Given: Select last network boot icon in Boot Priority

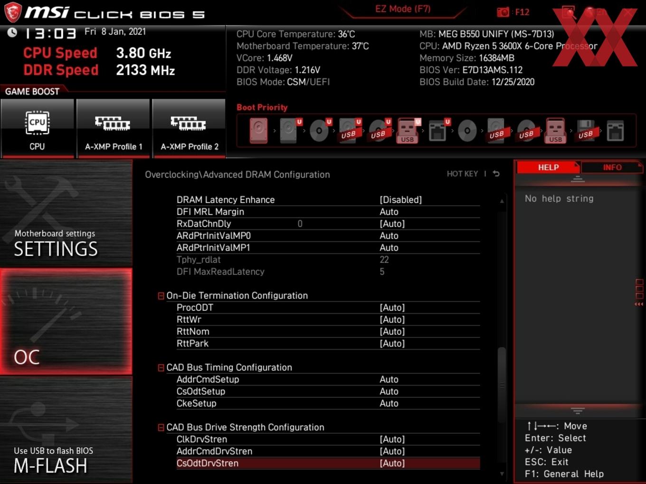Looking at the screenshot, I should coord(615,130).
